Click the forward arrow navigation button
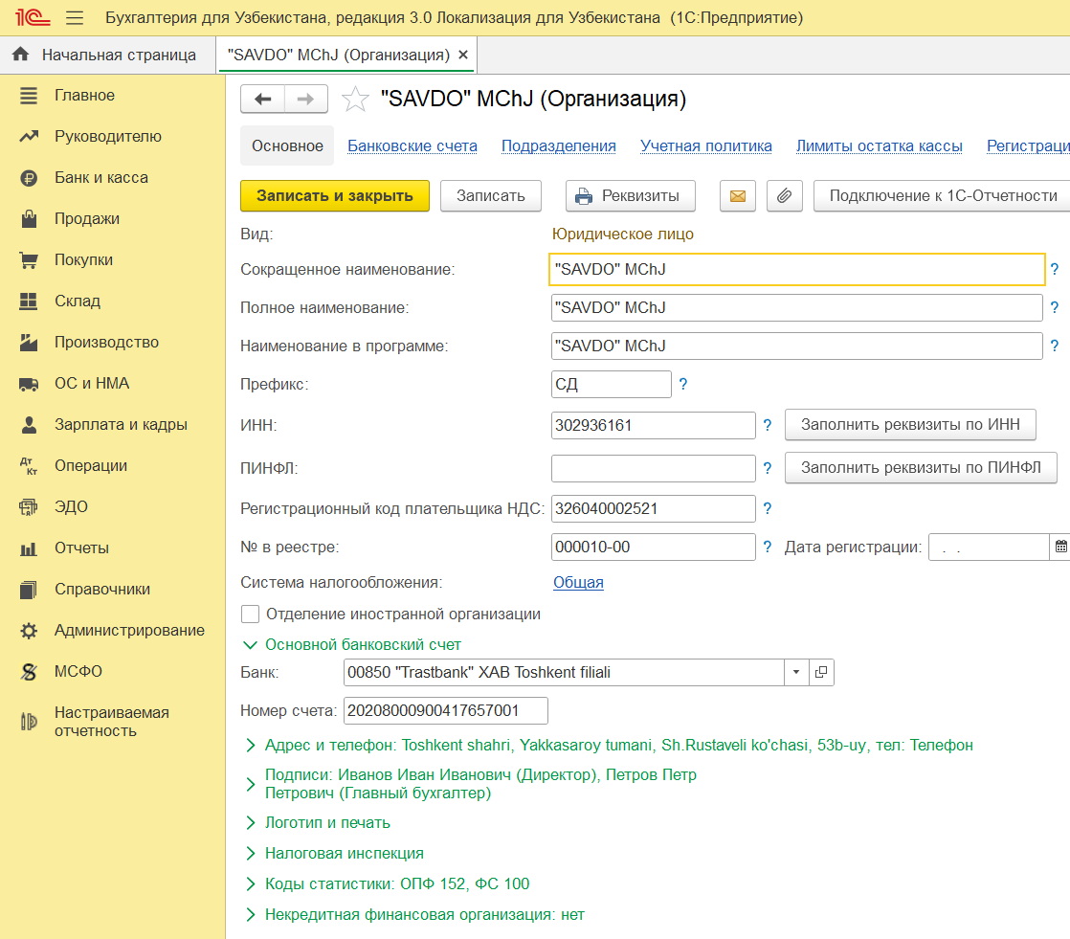The image size is (1070, 939). tap(305, 99)
